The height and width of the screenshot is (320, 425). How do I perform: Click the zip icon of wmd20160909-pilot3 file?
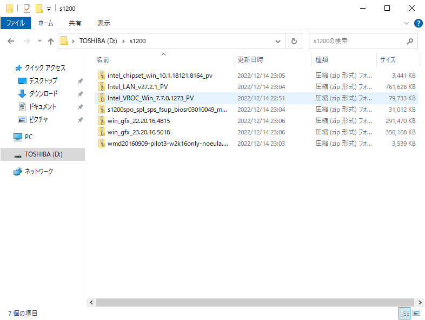101,144
